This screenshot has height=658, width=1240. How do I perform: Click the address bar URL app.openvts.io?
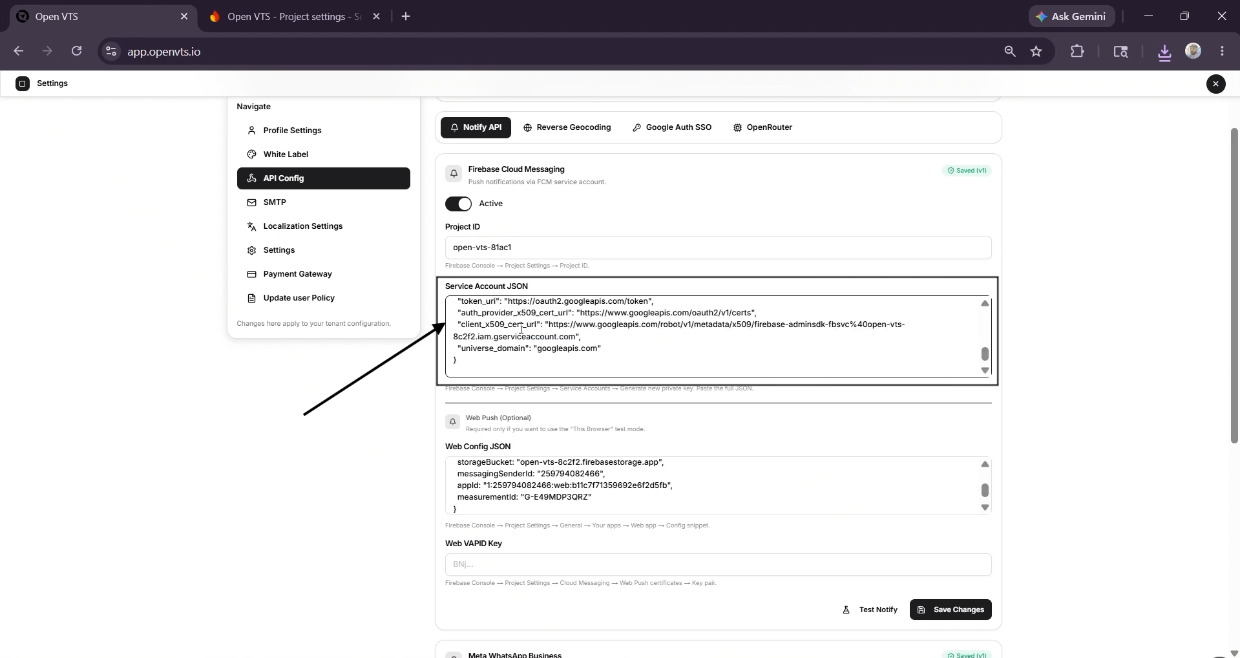(x=163, y=52)
